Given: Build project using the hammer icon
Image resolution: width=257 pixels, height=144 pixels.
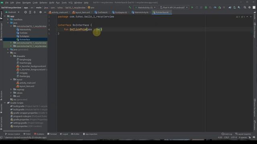Looking at the screenshot, I should tap(130, 8).
